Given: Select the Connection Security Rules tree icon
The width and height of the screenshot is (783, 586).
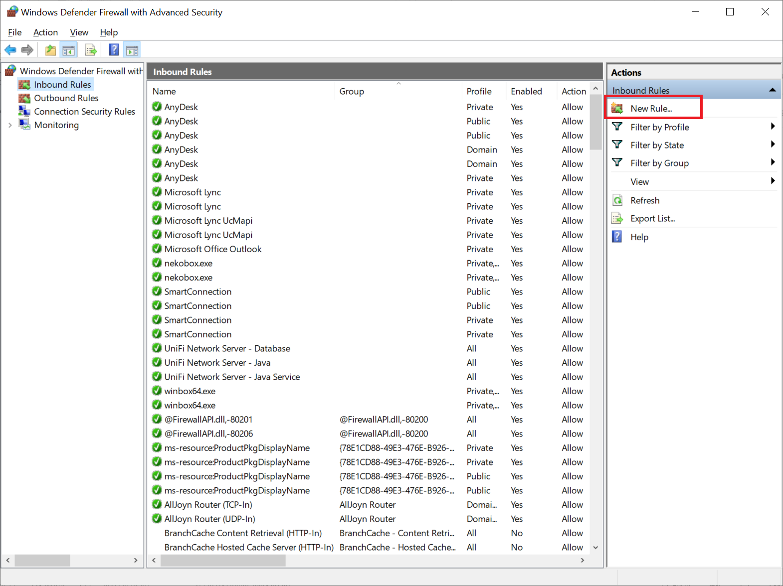Looking at the screenshot, I should pyautogui.click(x=24, y=112).
